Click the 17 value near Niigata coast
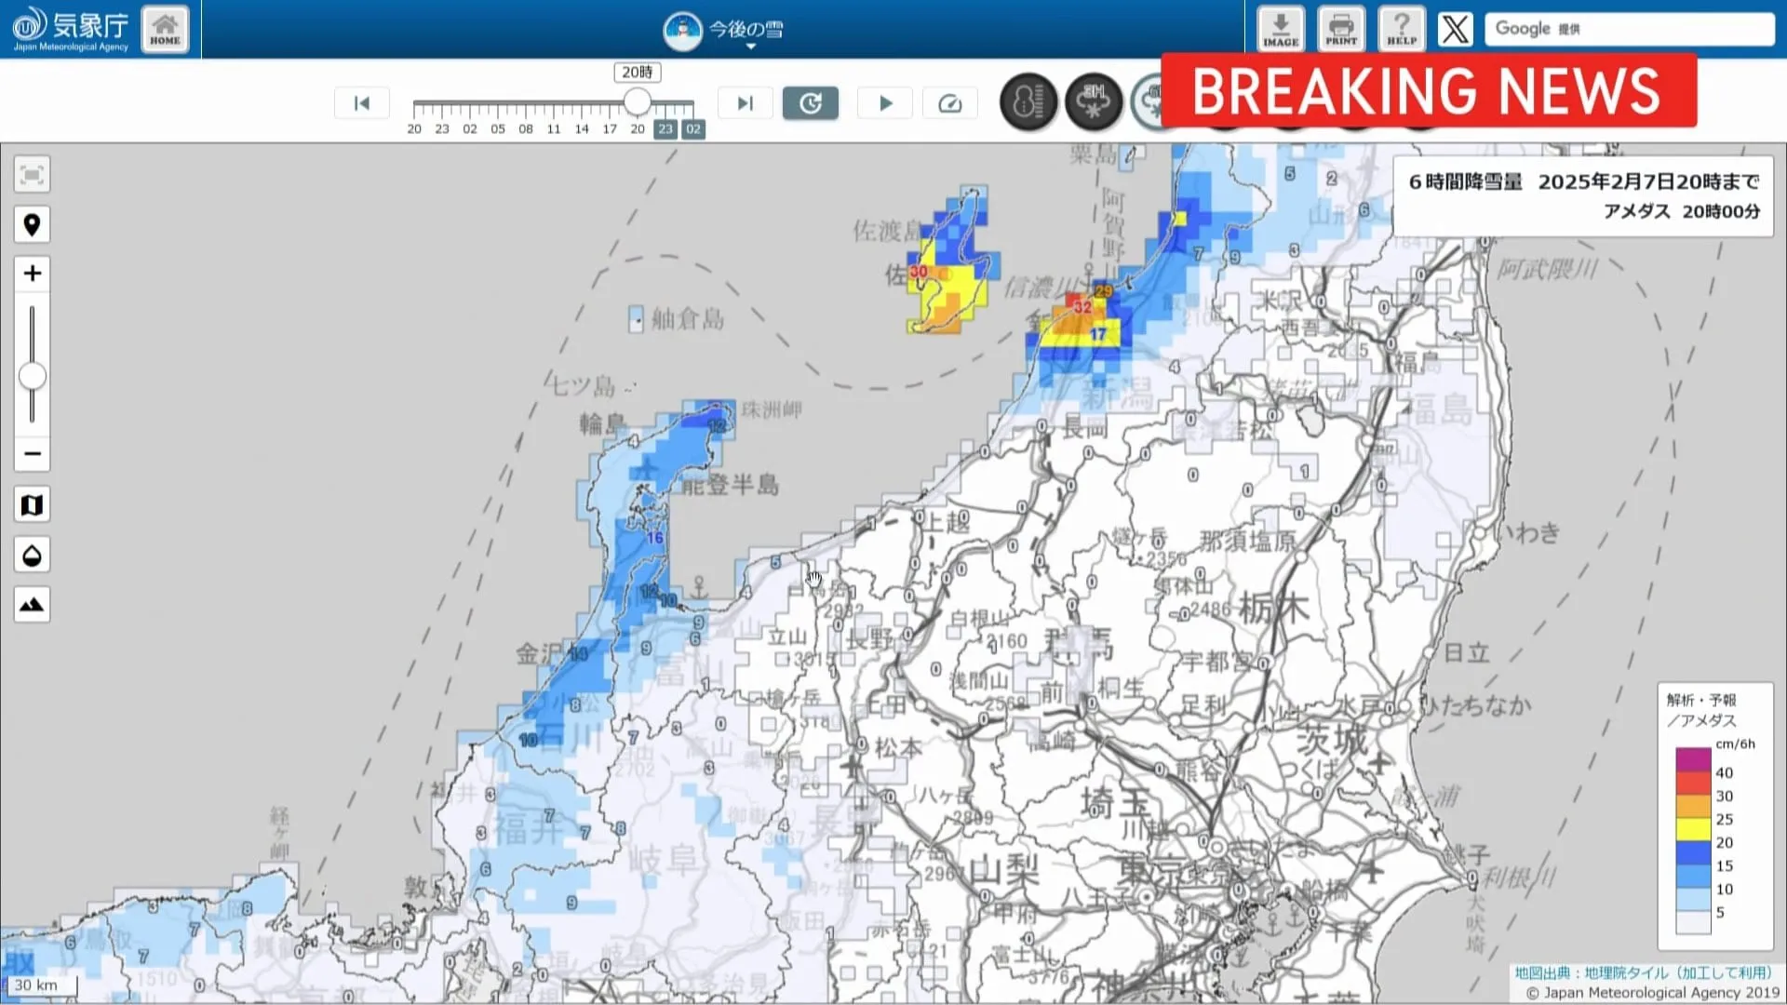The image size is (1787, 1005). point(1098,334)
